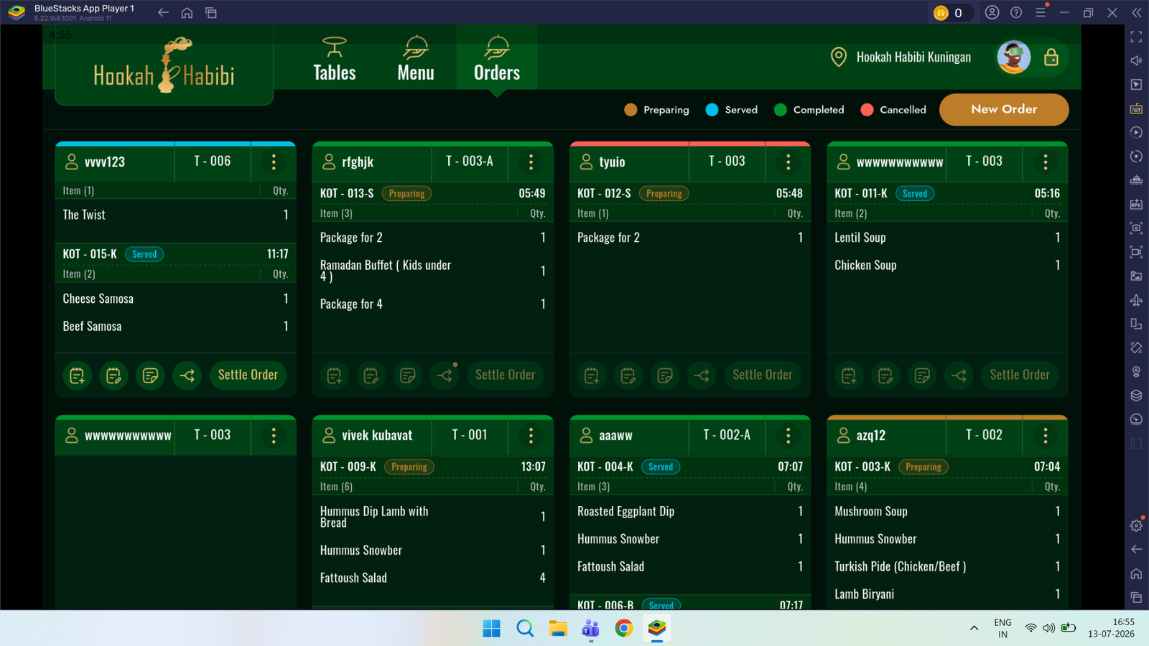Click the blue Served legend dot
Screen dimensions: 1149x646
point(712,110)
